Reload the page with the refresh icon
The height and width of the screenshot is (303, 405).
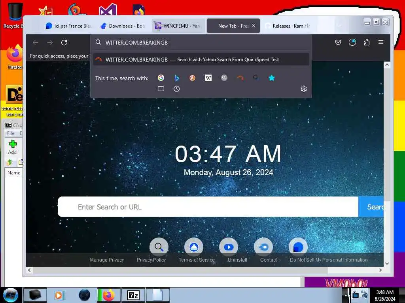[x=64, y=43]
